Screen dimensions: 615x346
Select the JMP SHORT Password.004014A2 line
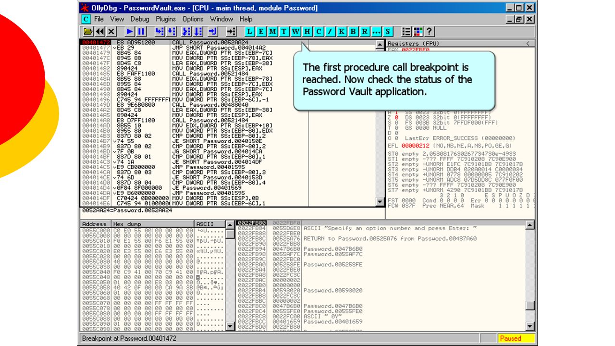pyautogui.click(x=228, y=48)
